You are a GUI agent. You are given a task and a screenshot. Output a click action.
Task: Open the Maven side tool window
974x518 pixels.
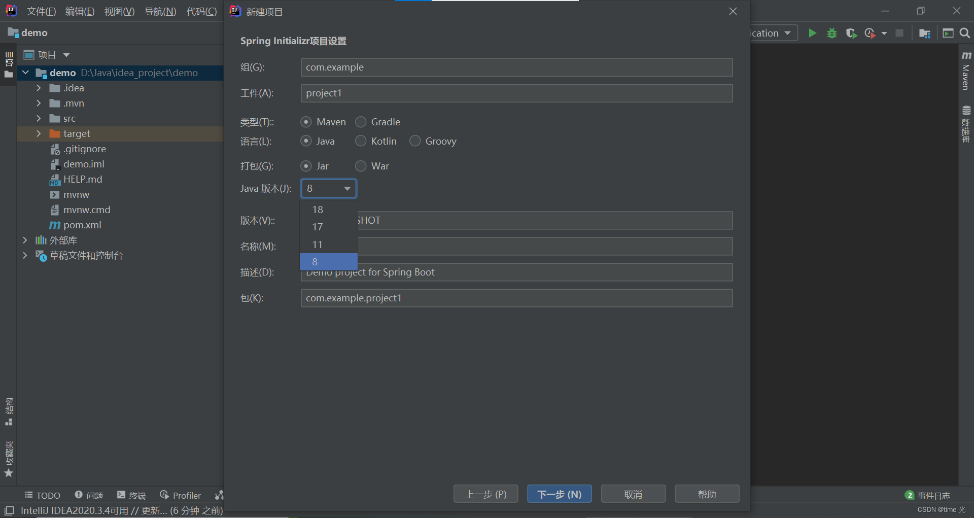coord(966,71)
